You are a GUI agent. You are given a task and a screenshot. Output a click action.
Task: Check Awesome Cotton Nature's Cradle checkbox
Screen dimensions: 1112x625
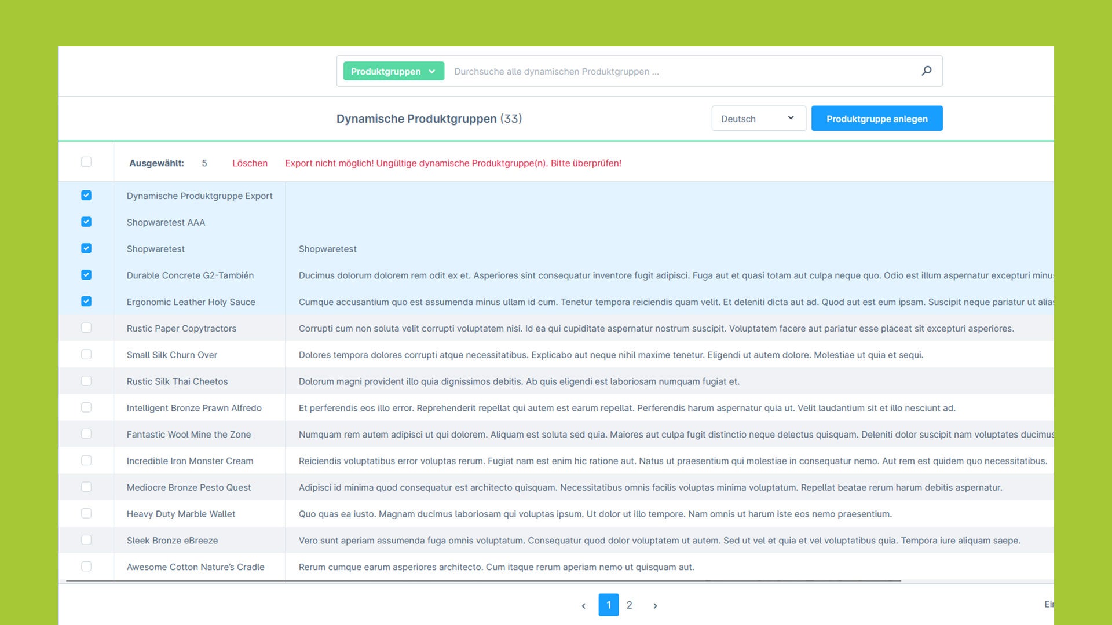point(86,567)
